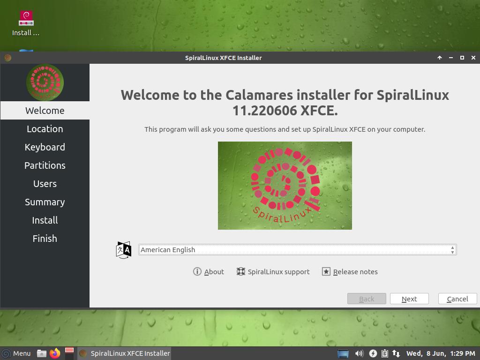The width and height of the screenshot is (480, 360).
Task: Click SpiralLinux XFCE Installer taskbar entry
Action: [x=124, y=353]
